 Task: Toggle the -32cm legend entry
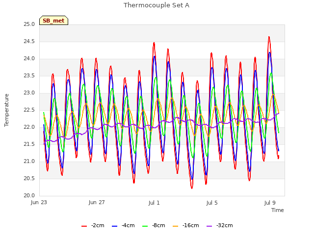click(219, 226)
